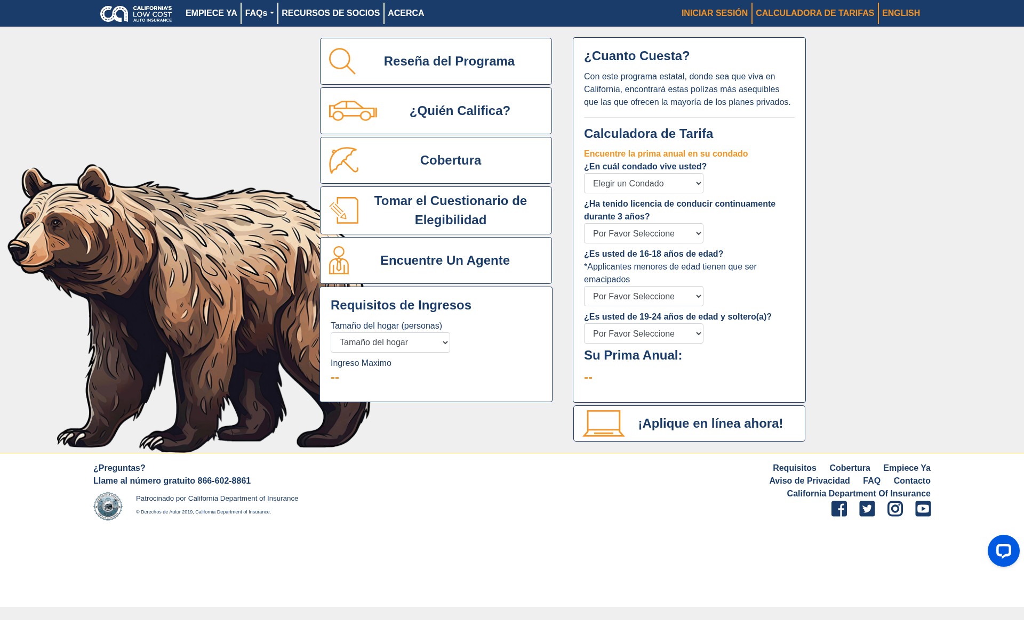Click the California Department of Insurance seal
The width and height of the screenshot is (1024, 620).
coord(108,506)
